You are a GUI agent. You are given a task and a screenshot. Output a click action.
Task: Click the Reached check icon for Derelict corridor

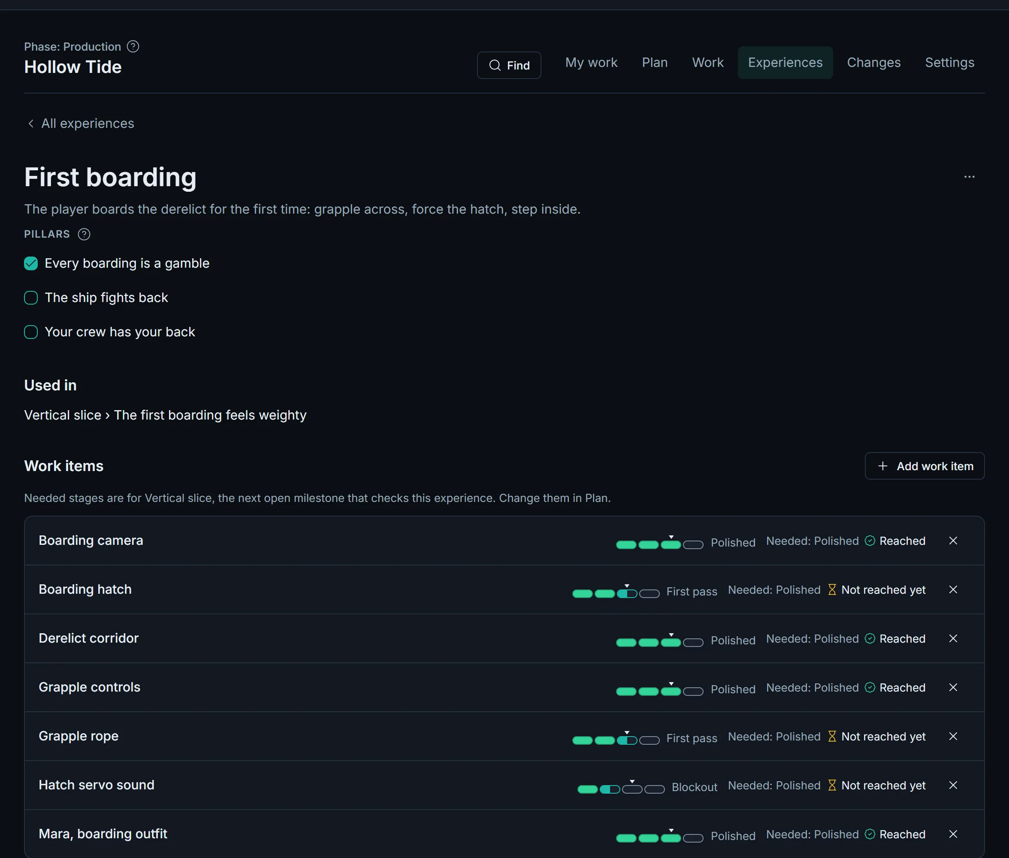870,639
